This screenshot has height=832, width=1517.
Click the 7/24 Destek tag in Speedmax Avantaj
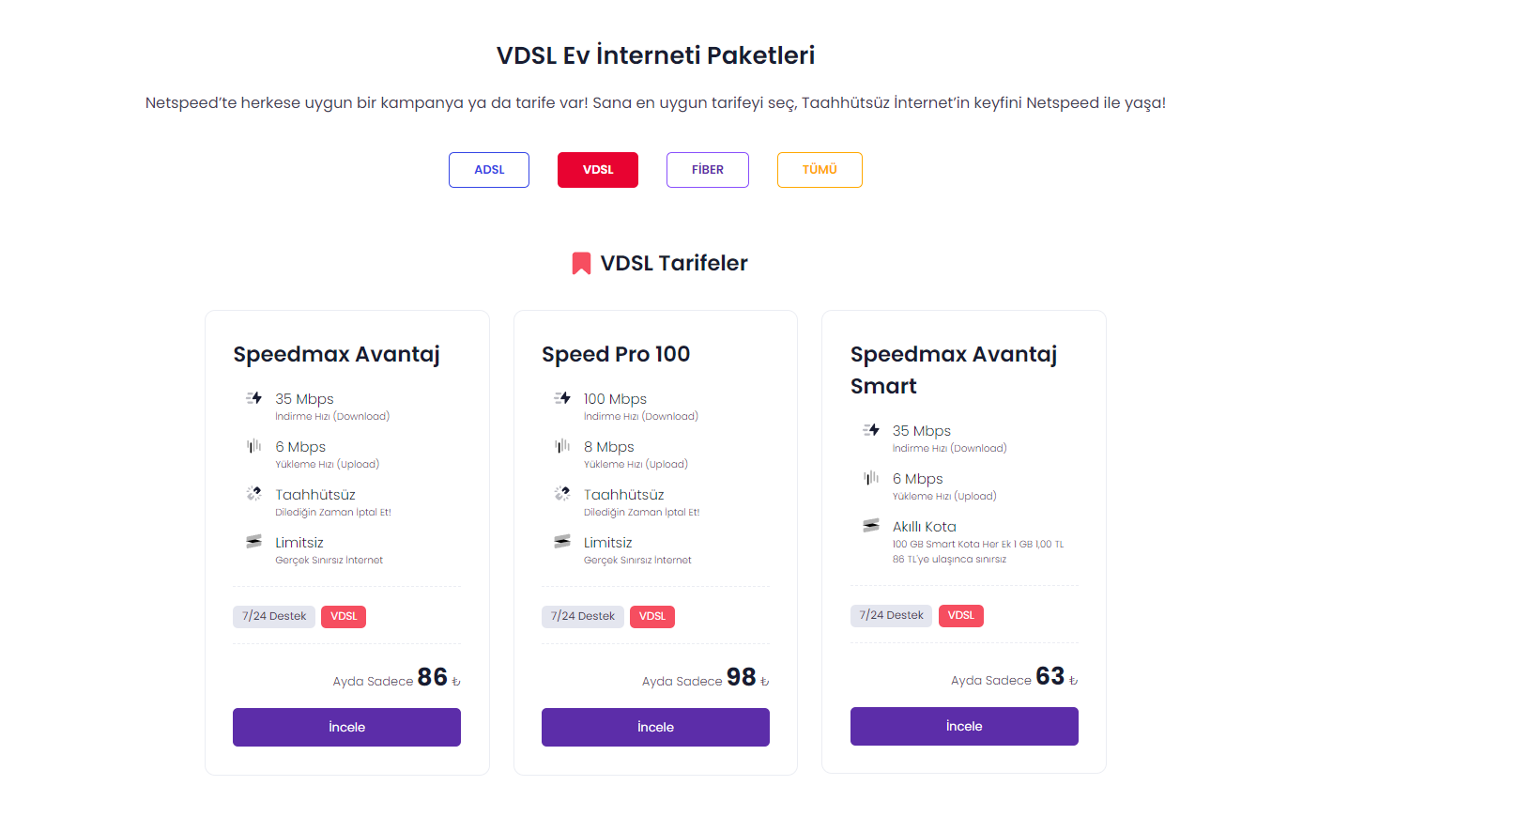pos(274,616)
